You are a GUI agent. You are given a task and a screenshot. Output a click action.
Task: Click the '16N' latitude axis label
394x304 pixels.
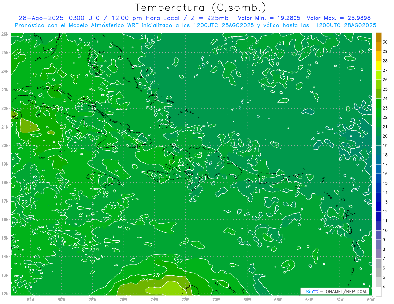pyautogui.click(x=5, y=219)
